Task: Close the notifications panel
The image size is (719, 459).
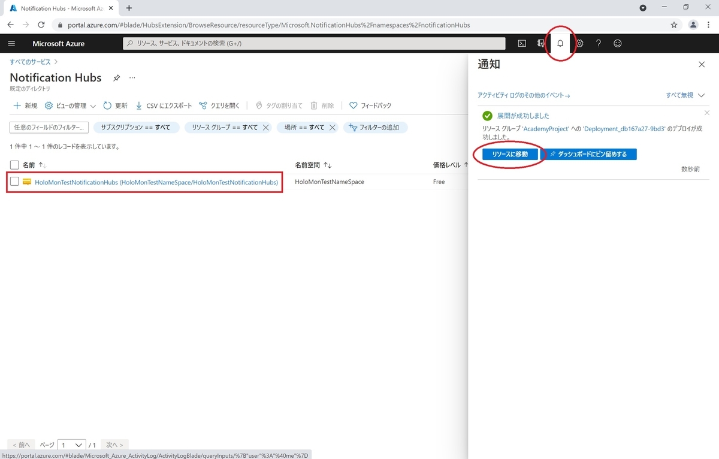Action: click(x=702, y=64)
